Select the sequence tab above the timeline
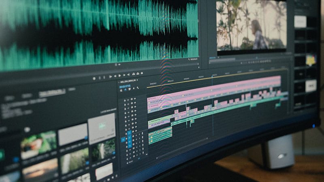 [128, 80]
